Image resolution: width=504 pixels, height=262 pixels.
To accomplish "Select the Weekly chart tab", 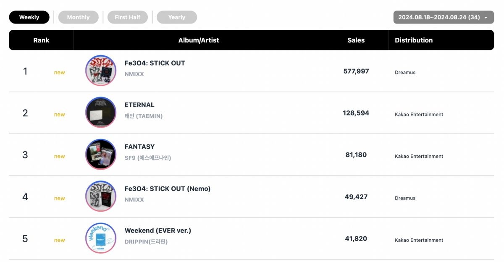I will tap(29, 17).
